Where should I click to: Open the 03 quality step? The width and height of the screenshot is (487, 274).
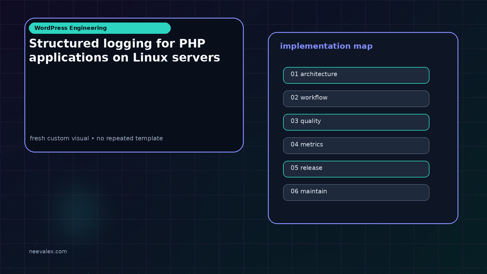[x=356, y=122]
